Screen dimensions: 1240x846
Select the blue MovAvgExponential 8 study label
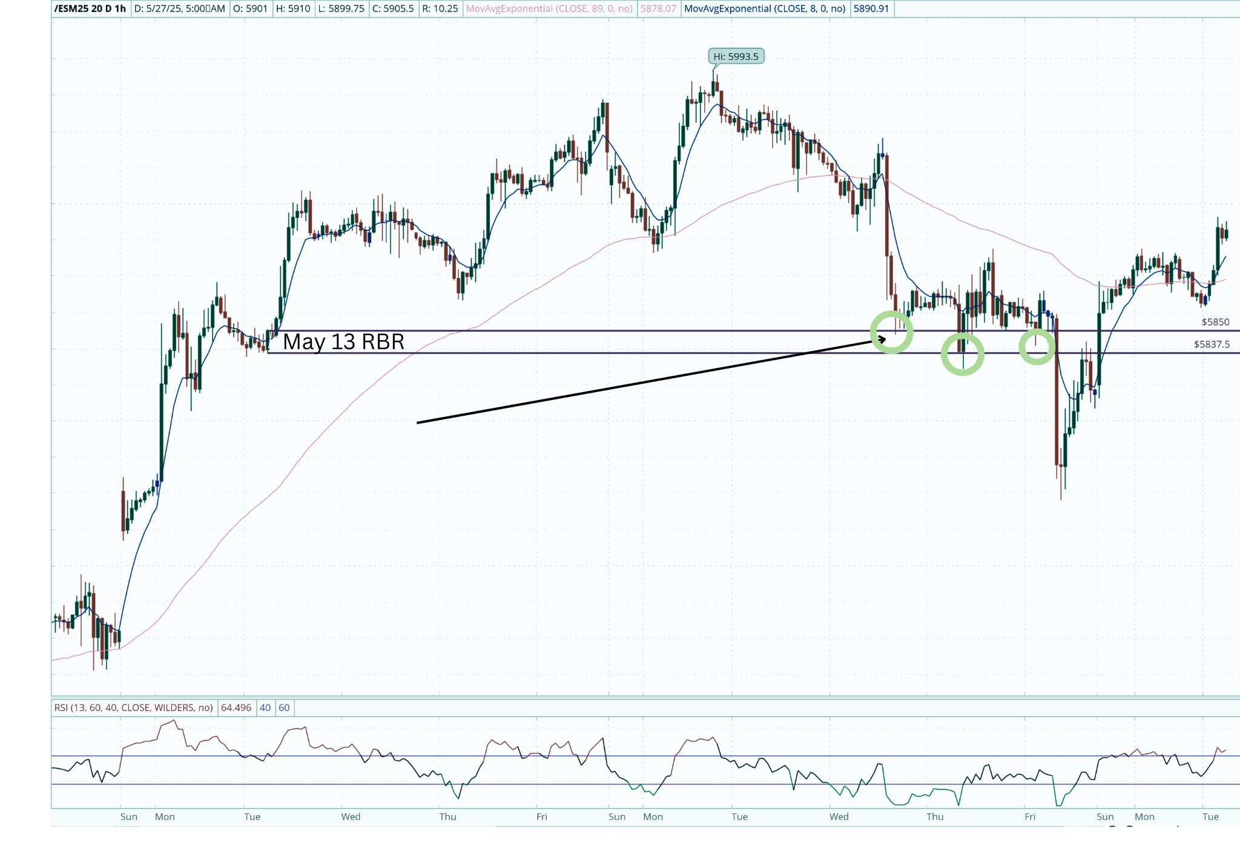point(765,8)
